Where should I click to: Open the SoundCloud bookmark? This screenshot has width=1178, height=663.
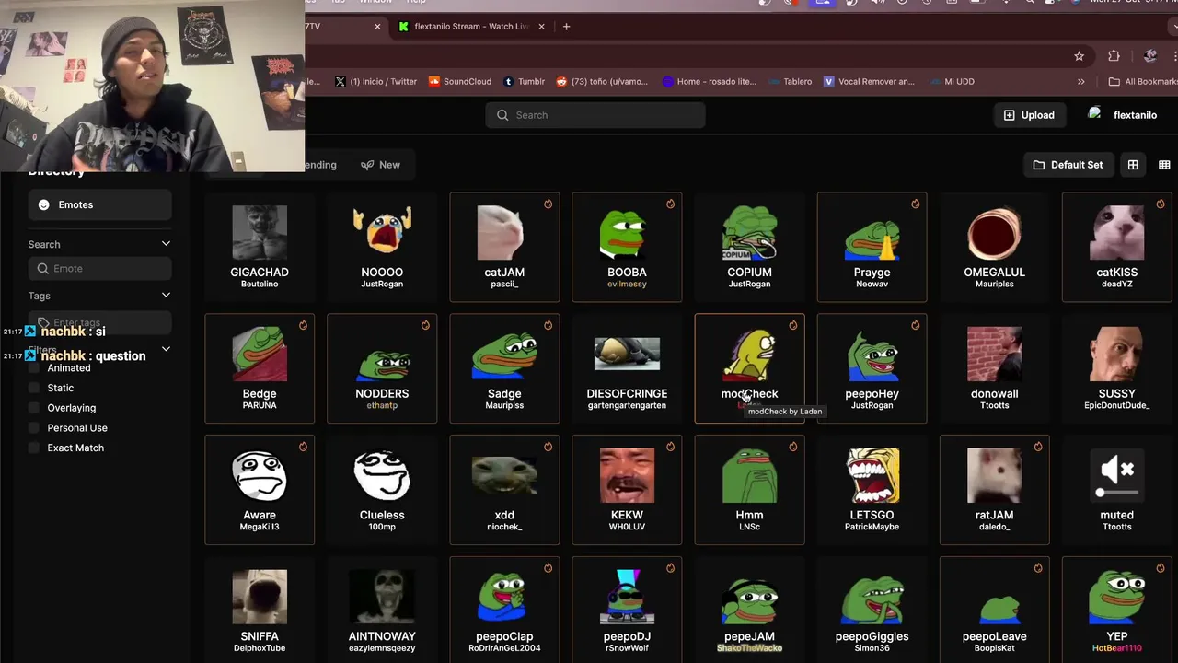tap(460, 81)
